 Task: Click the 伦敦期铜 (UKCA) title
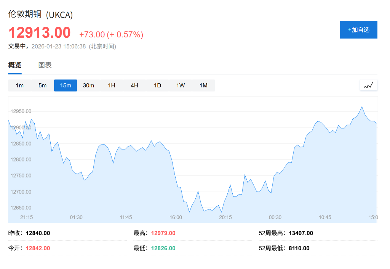click(39, 15)
